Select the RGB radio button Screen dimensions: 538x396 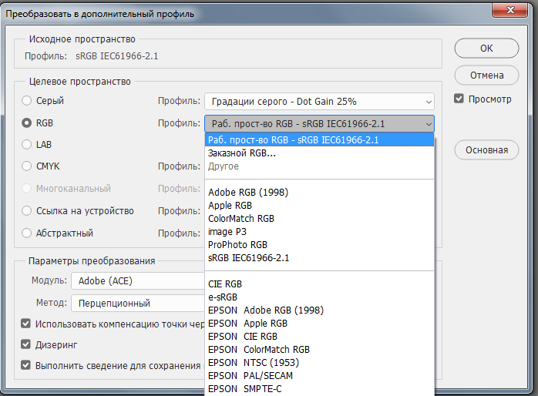pyautogui.click(x=26, y=122)
